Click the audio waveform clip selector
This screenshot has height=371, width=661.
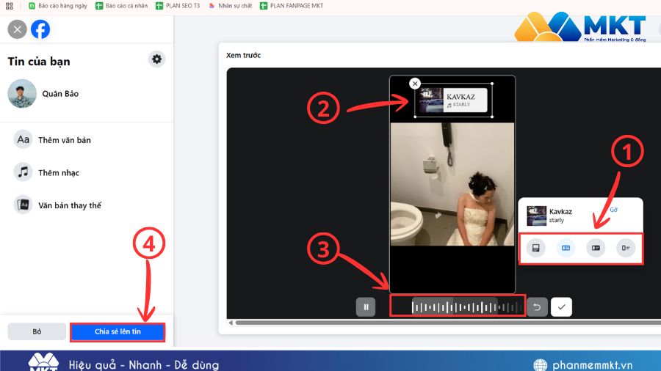pos(455,306)
